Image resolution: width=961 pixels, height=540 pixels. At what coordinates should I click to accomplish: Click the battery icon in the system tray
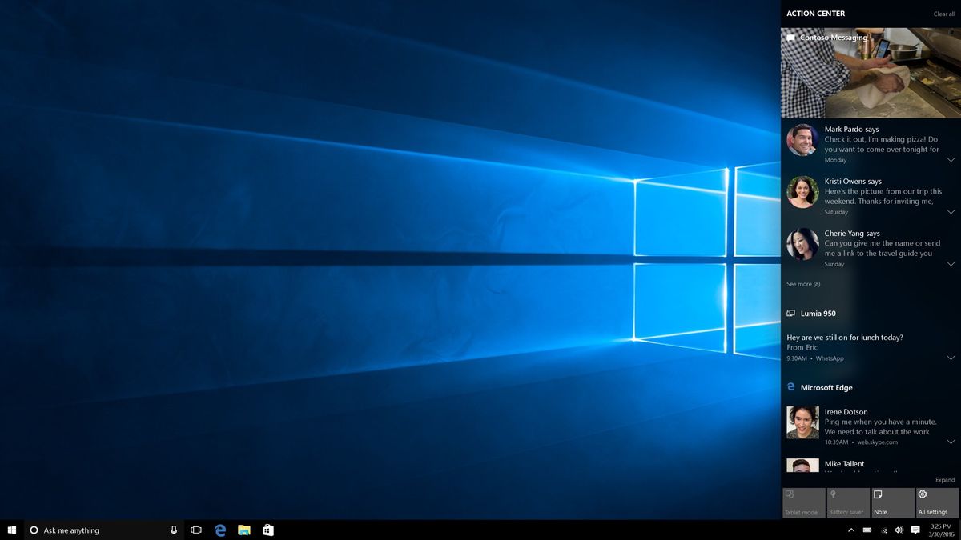(867, 530)
